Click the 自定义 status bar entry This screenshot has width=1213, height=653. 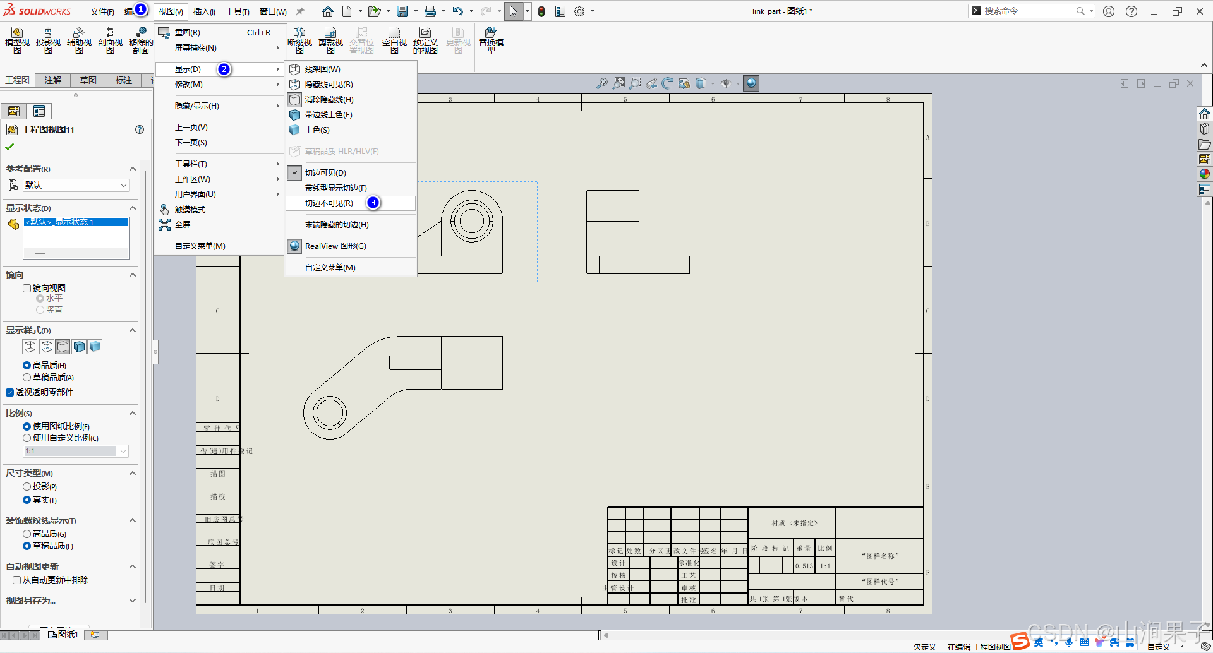[x=1159, y=647]
